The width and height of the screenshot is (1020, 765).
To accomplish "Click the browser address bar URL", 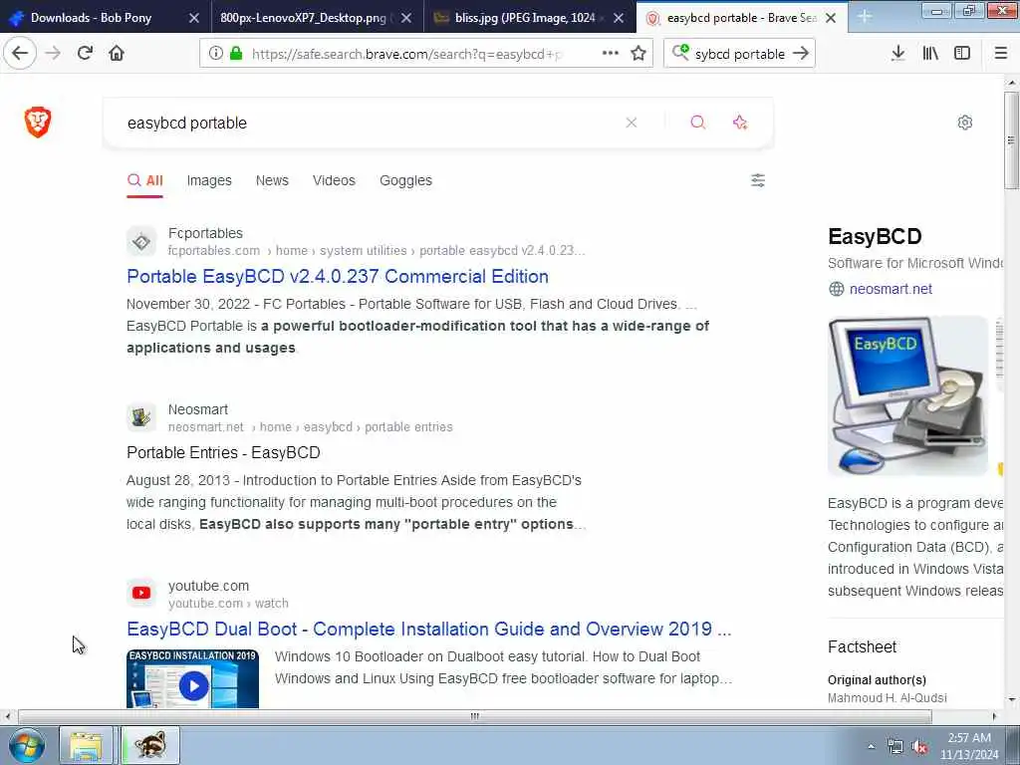I will coord(406,54).
